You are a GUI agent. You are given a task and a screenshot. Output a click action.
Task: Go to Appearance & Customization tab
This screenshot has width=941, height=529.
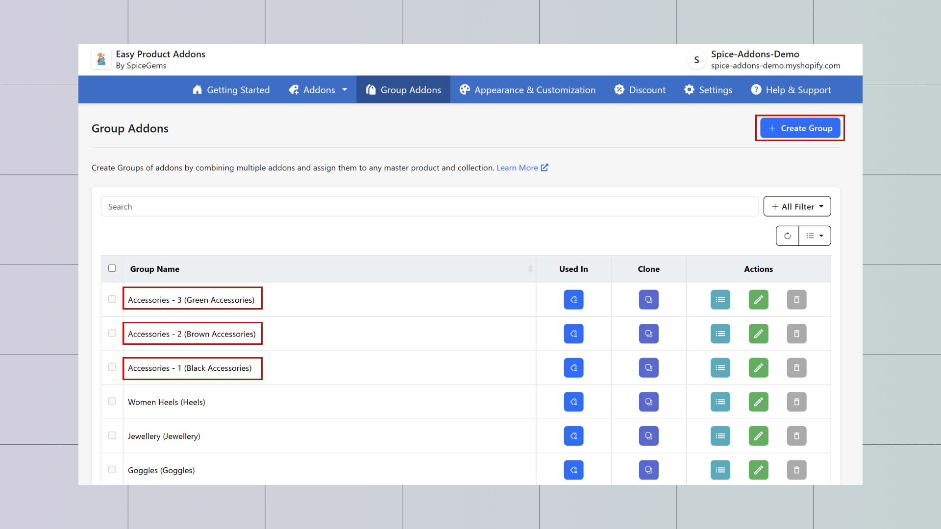tap(527, 90)
